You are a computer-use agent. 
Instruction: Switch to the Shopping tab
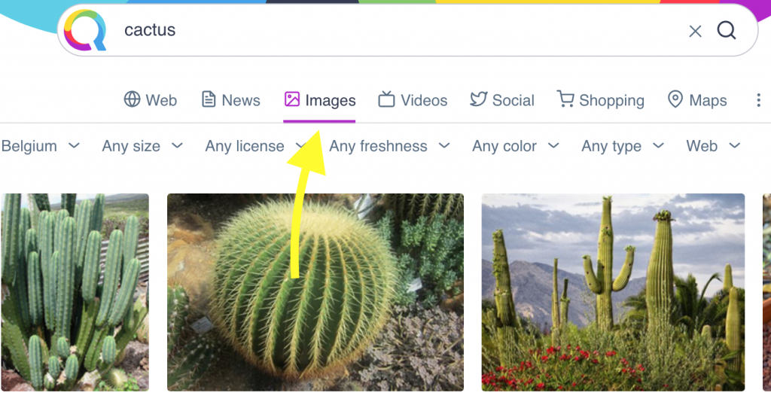601,100
